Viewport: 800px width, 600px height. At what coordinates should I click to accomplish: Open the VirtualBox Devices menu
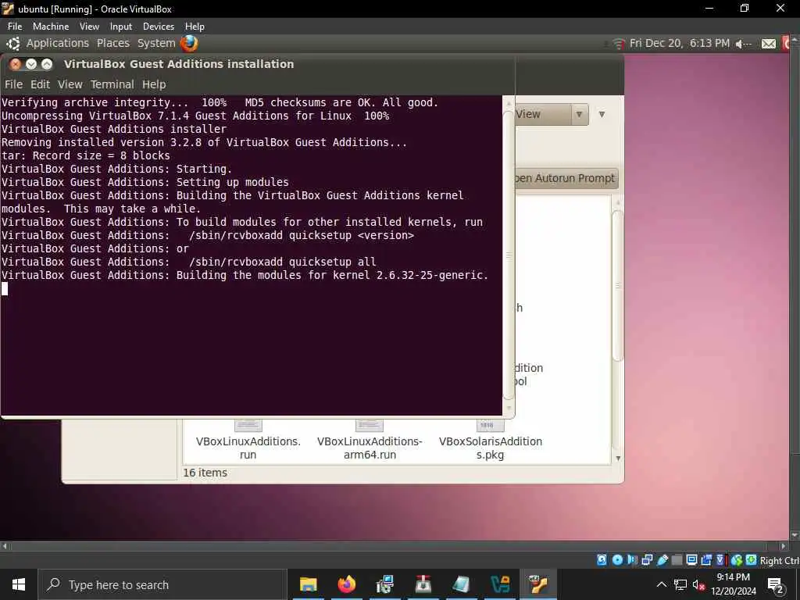click(x=158, y=26)
